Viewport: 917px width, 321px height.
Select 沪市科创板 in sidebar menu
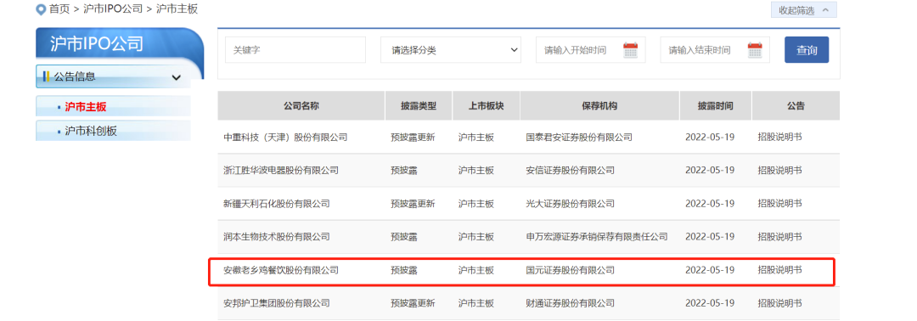114,131
